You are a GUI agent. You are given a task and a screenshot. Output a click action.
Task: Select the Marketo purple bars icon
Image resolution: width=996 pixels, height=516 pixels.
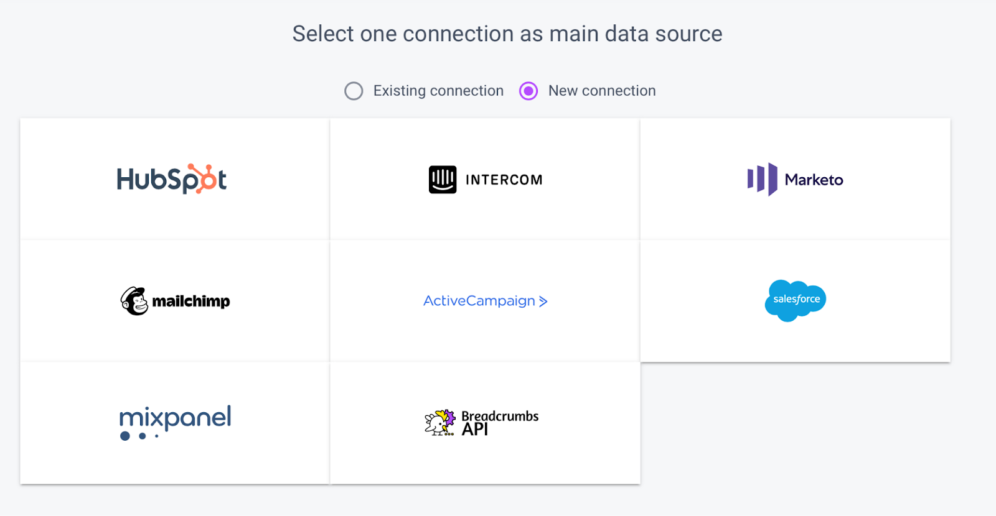(763, 179)
